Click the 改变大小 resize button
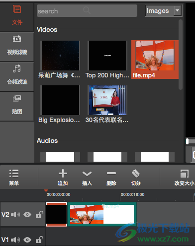This screenshot has height=247, width=195. click(184, 177)
